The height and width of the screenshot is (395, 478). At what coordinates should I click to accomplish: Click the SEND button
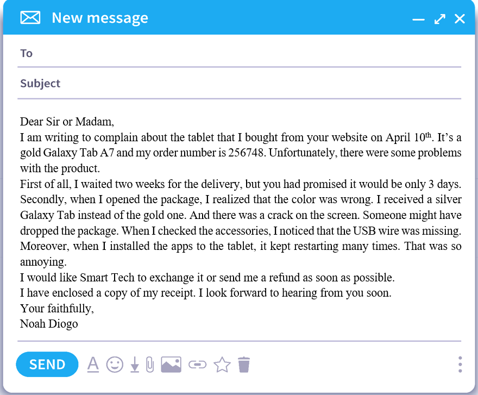coord(47,364)
